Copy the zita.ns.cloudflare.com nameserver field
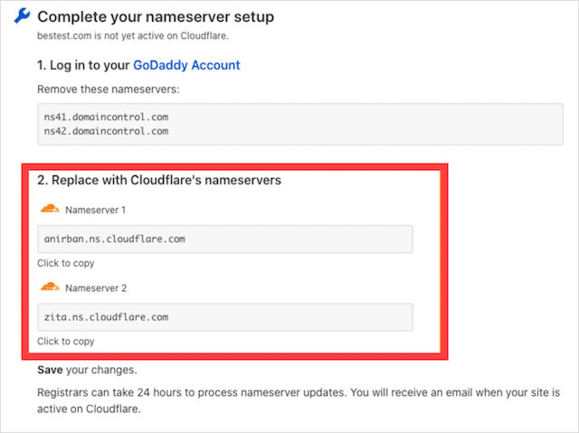This screenshot has height=433, width=579. click(x=225, y=317)
